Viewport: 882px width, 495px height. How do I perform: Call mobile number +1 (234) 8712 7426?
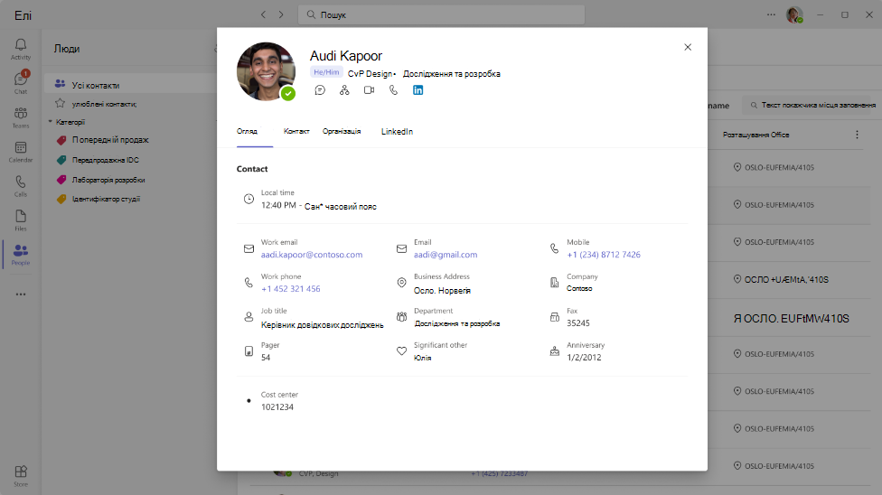click(604, 255)
